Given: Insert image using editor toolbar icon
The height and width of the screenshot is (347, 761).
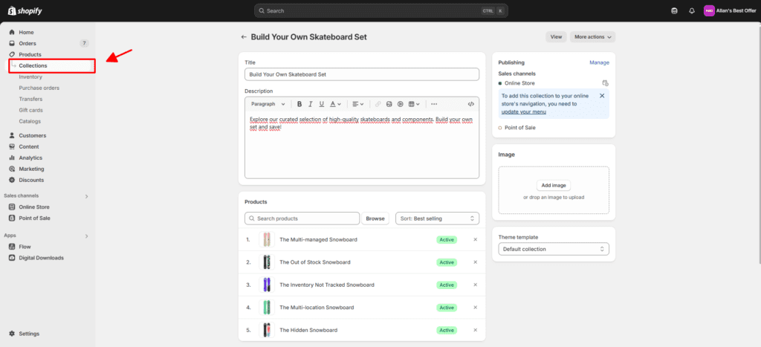Looking at the screenshot, I should pos(389,104).
